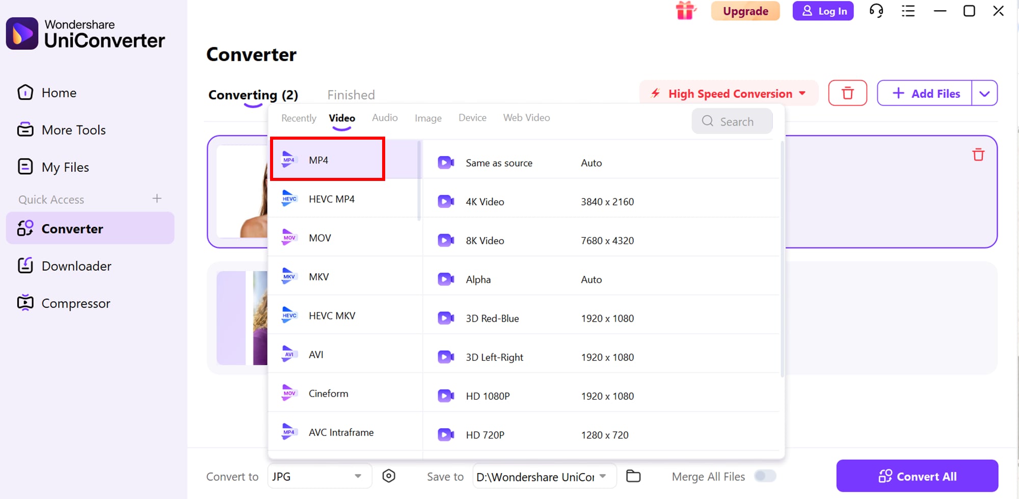Pick the 3D Red-Blue preset
The width and height of the screenshot is (1019, 499).
click(602, 319)
